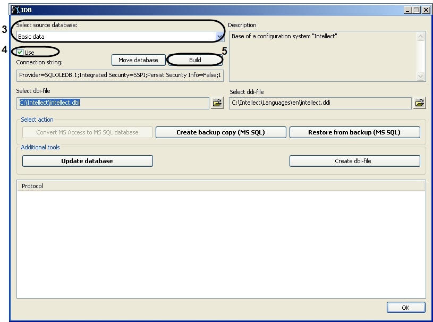433x322 pixels.
Task: Click the 'Additional tools' group label
Action: (x=40, y=147)
